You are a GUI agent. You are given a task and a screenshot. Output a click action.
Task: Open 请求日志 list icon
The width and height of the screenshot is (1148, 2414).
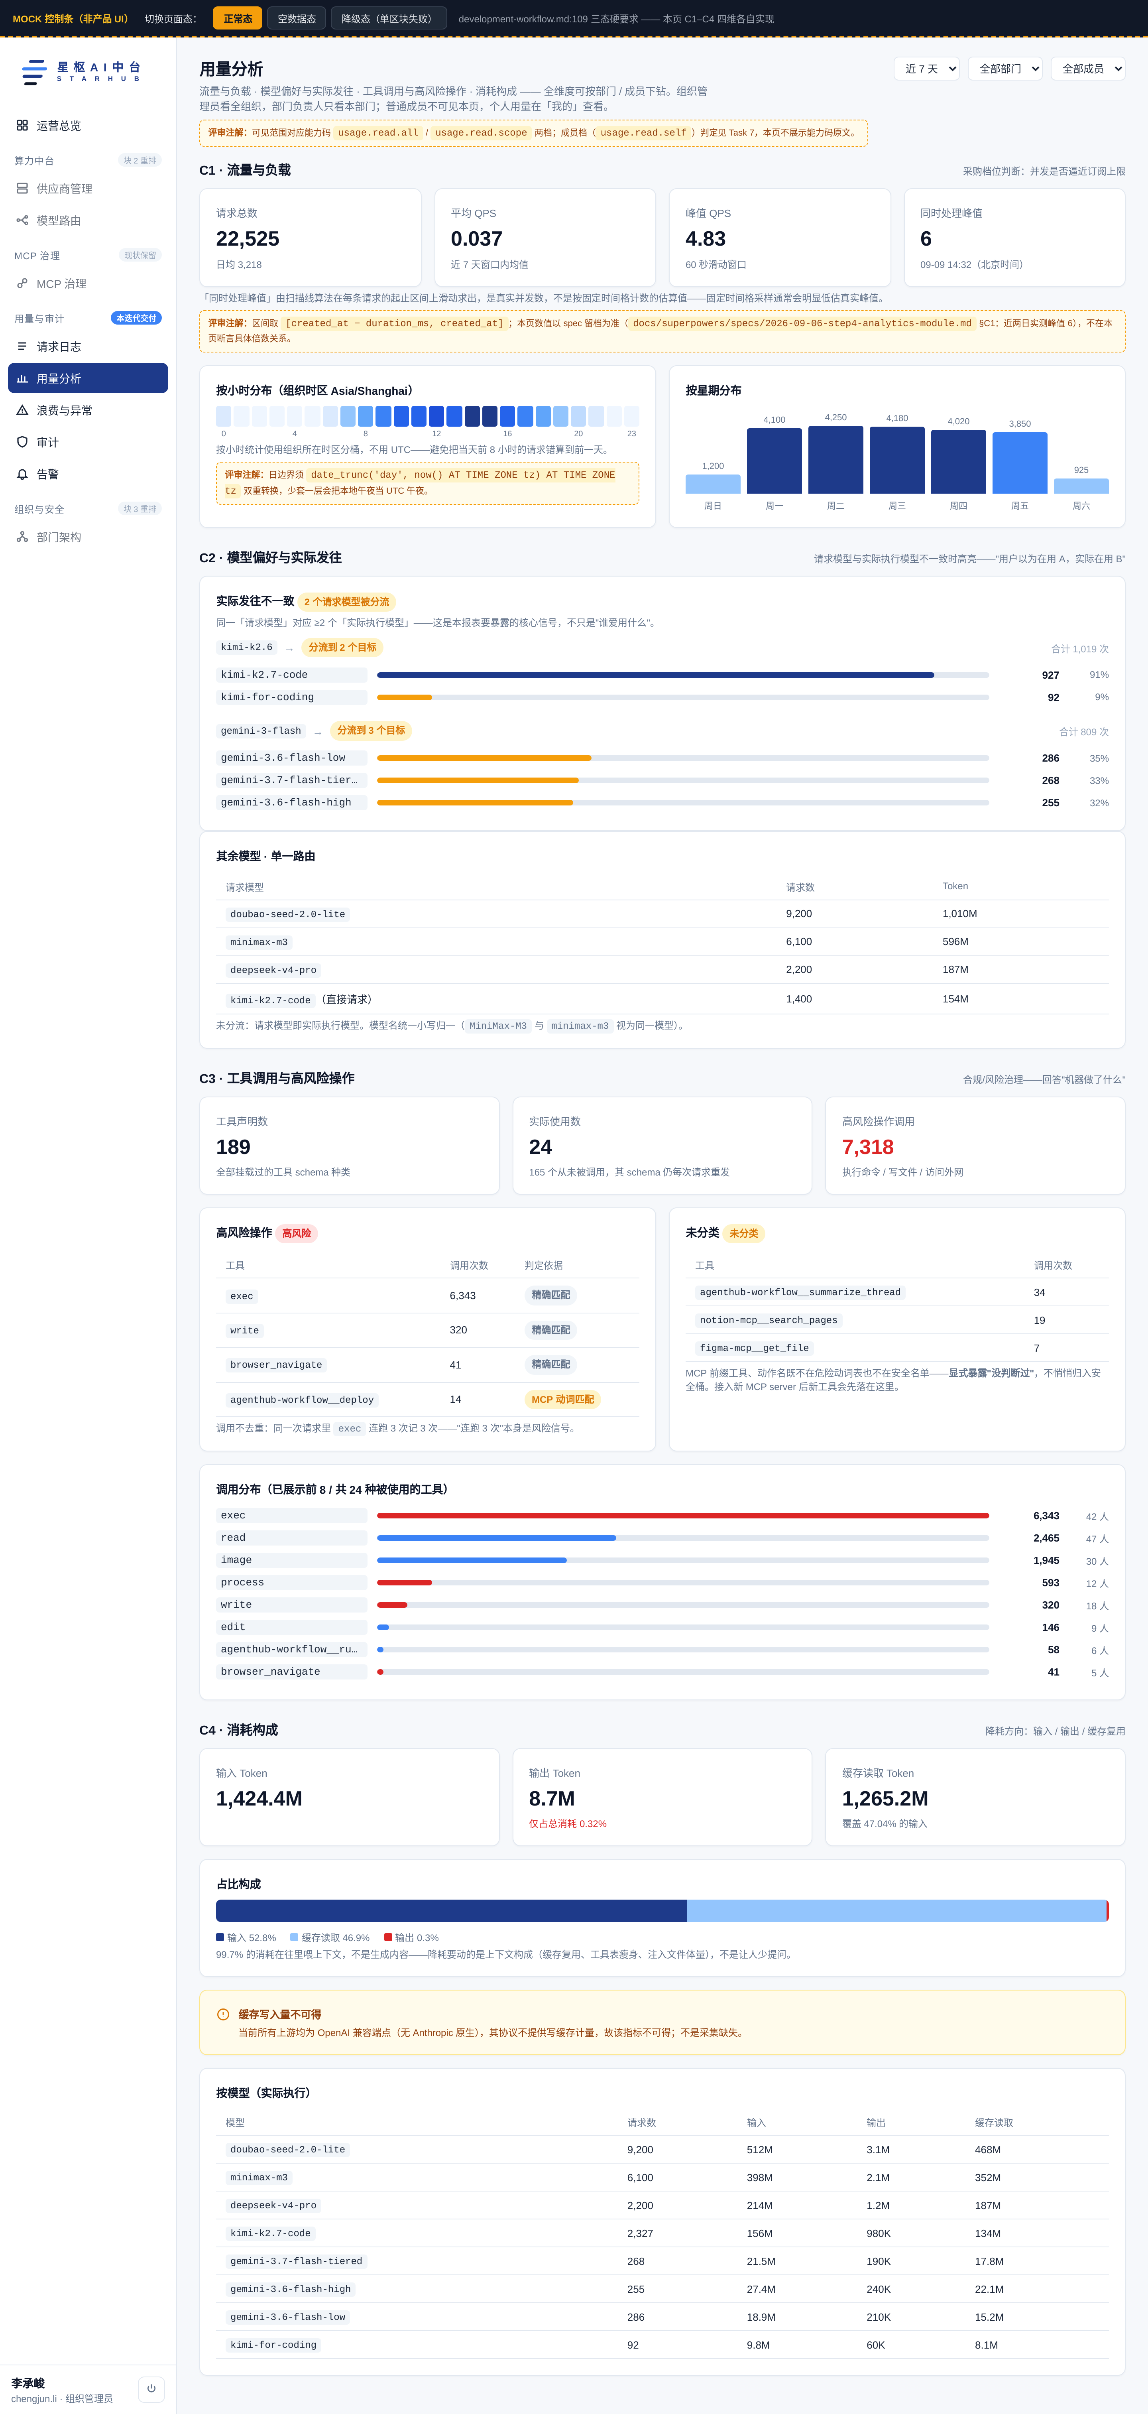pyautogui.click(x=22, y=347)
